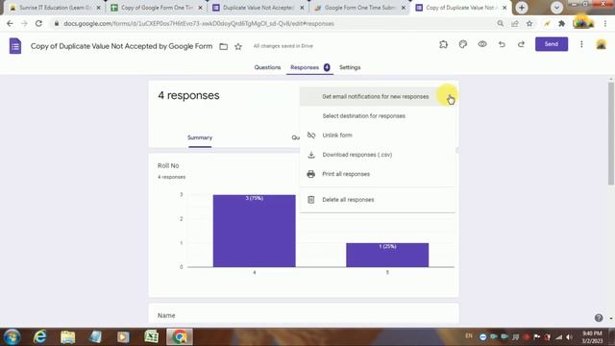
Task: Switch to the Responses tab
Action: point(309,67)
